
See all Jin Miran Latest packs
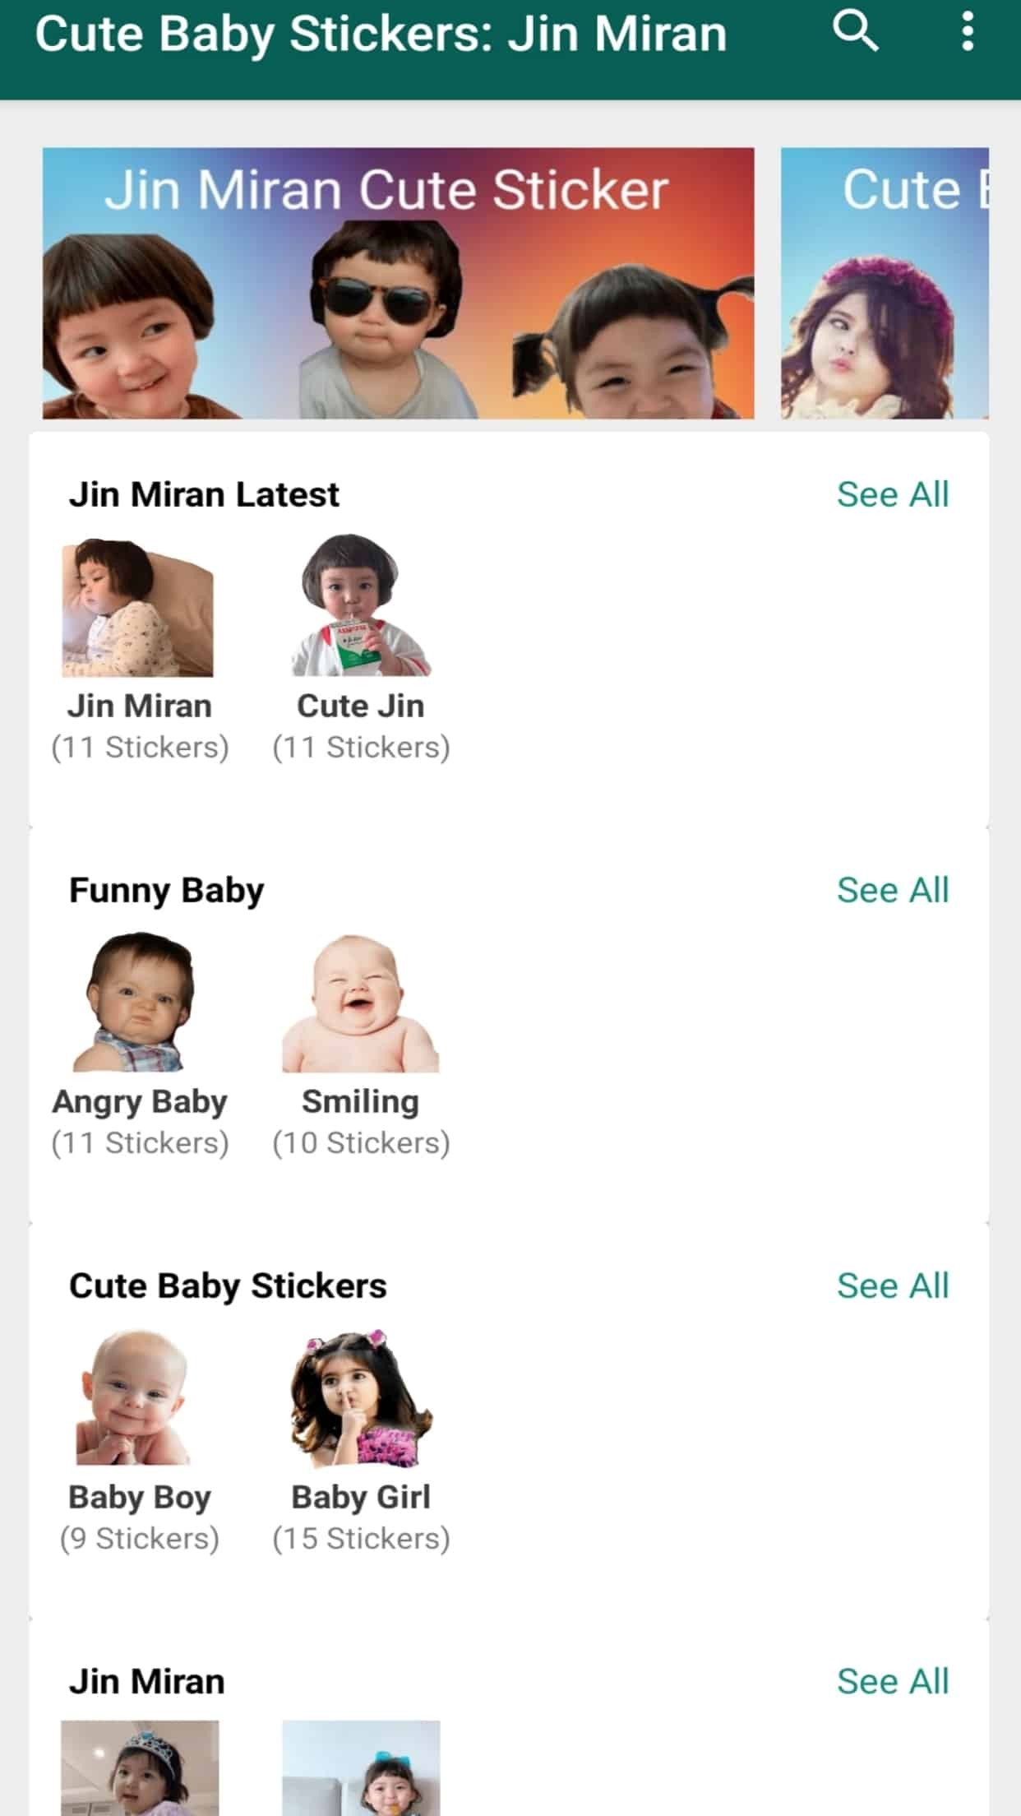(892, 494)
